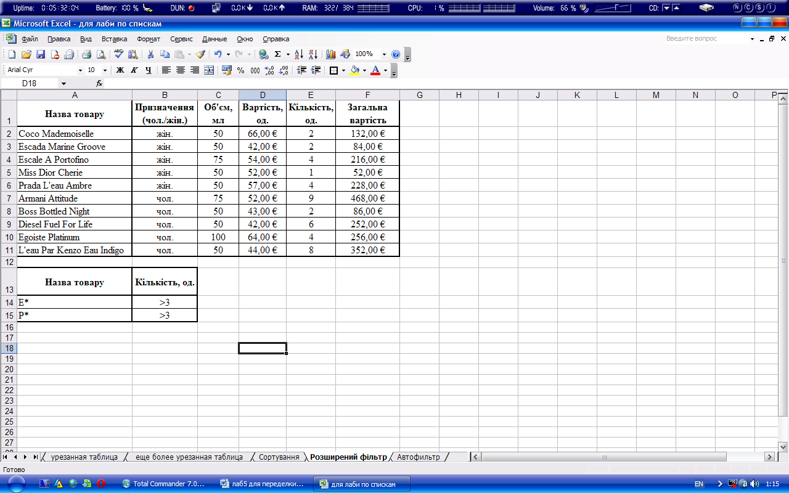Apply the 000 comma style format
Image resolution: width=789 pixels, height=493 pixels.
click(255, 70)
